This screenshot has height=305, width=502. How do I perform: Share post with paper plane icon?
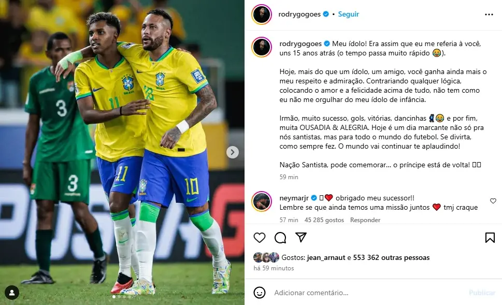(x=301, y=237)
